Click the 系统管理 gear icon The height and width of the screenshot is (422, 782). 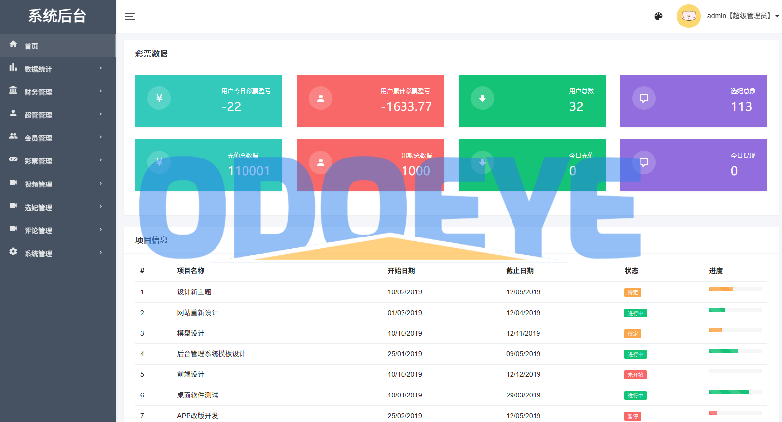[13, 252]
